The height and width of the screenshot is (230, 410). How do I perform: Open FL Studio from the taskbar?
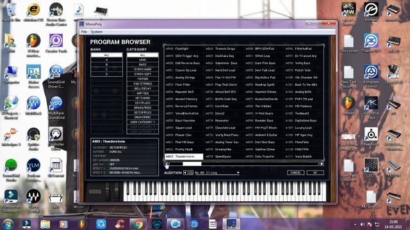(83, 224)
